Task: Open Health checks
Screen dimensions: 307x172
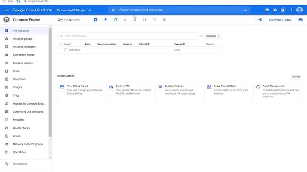Action: pyautogui.click(x=24, y=128)
